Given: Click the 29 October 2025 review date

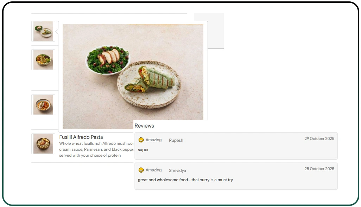Looking at the screenshot, I should tap(319, 138).
